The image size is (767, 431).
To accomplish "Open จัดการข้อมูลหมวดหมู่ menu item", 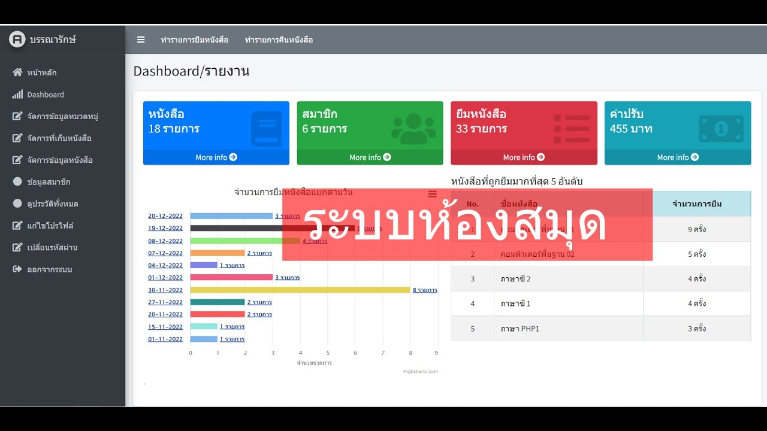I will [62, 116].
